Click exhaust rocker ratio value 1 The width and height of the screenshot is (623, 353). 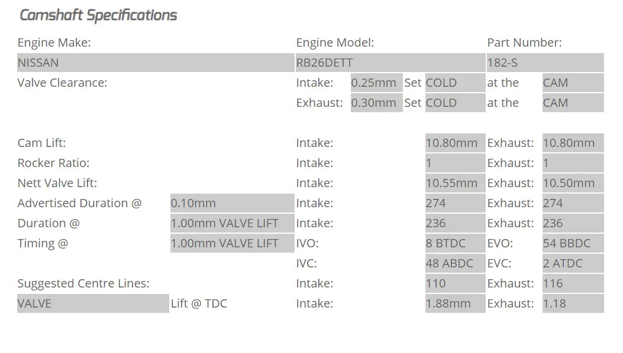573,163
